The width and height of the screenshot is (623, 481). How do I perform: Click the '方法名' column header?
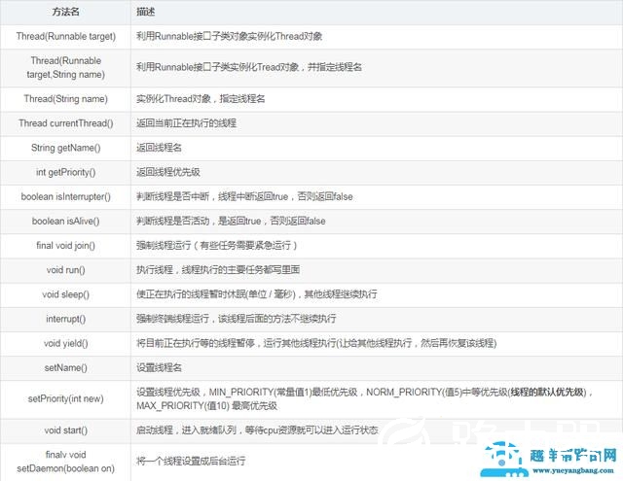[65, 12]
